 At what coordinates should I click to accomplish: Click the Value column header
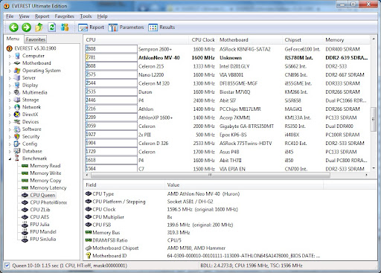coord(244,185)
